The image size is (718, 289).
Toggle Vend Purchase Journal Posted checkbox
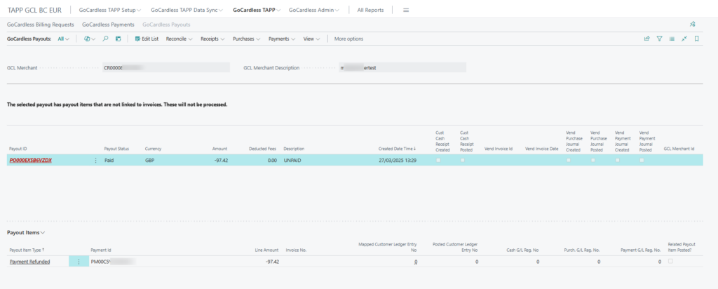click(x=593, y=161)
